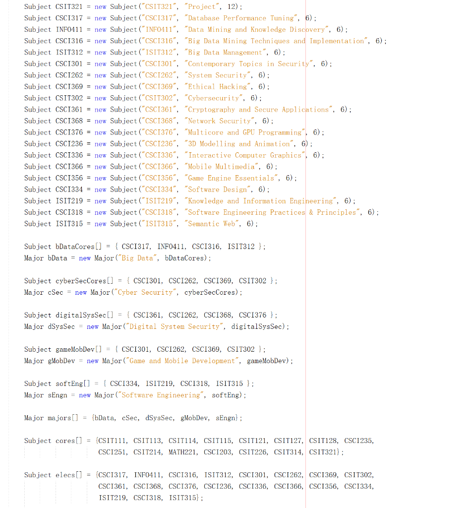This screenshot has width=473, height=508.
Task: Click "Knowledge and Information Engineering" string
Action: pos(261,201)
